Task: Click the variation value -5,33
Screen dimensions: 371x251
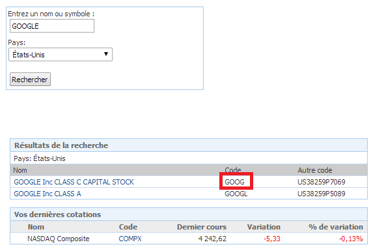Action: 272,239
